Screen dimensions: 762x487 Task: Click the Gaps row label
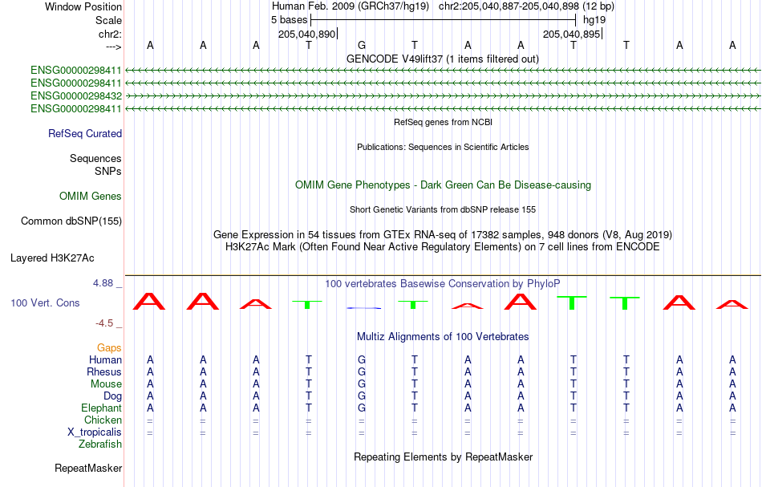point(109,347)
